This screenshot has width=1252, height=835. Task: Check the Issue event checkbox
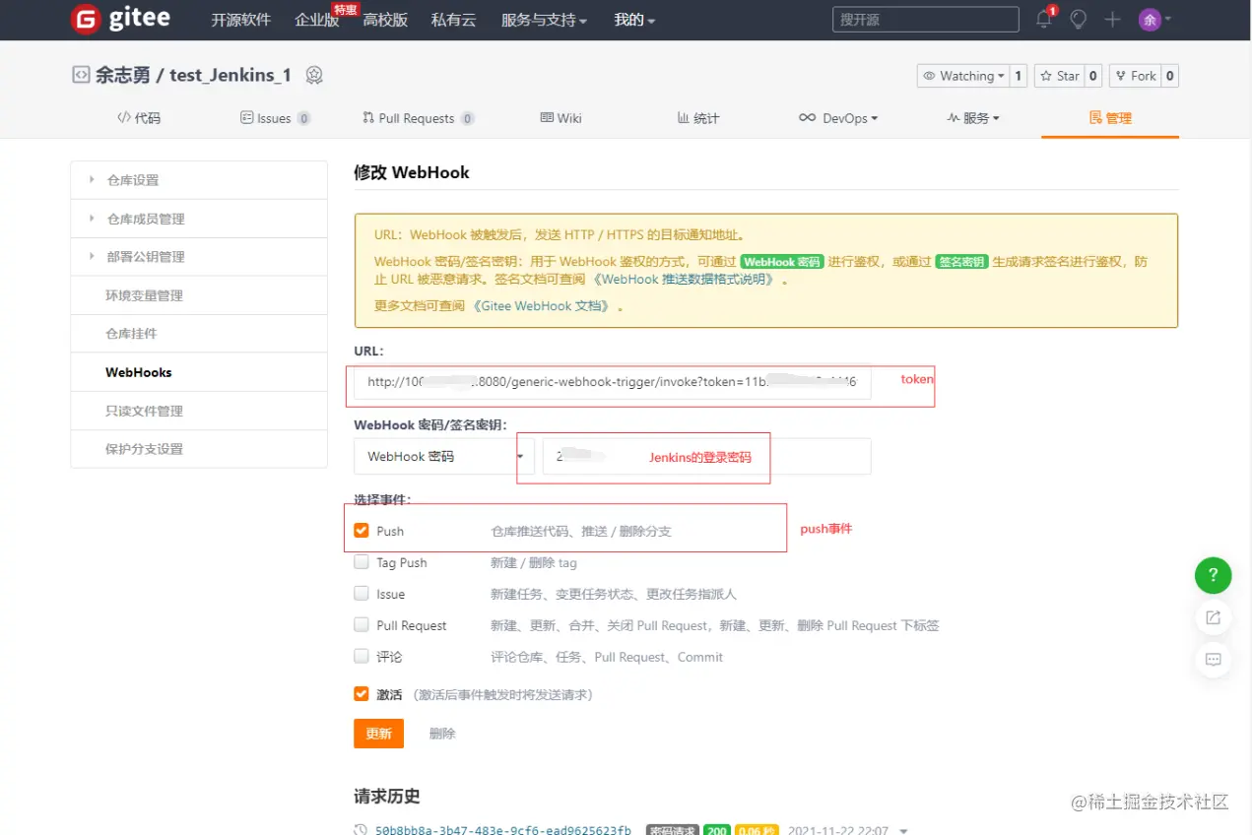coord(362,594)
